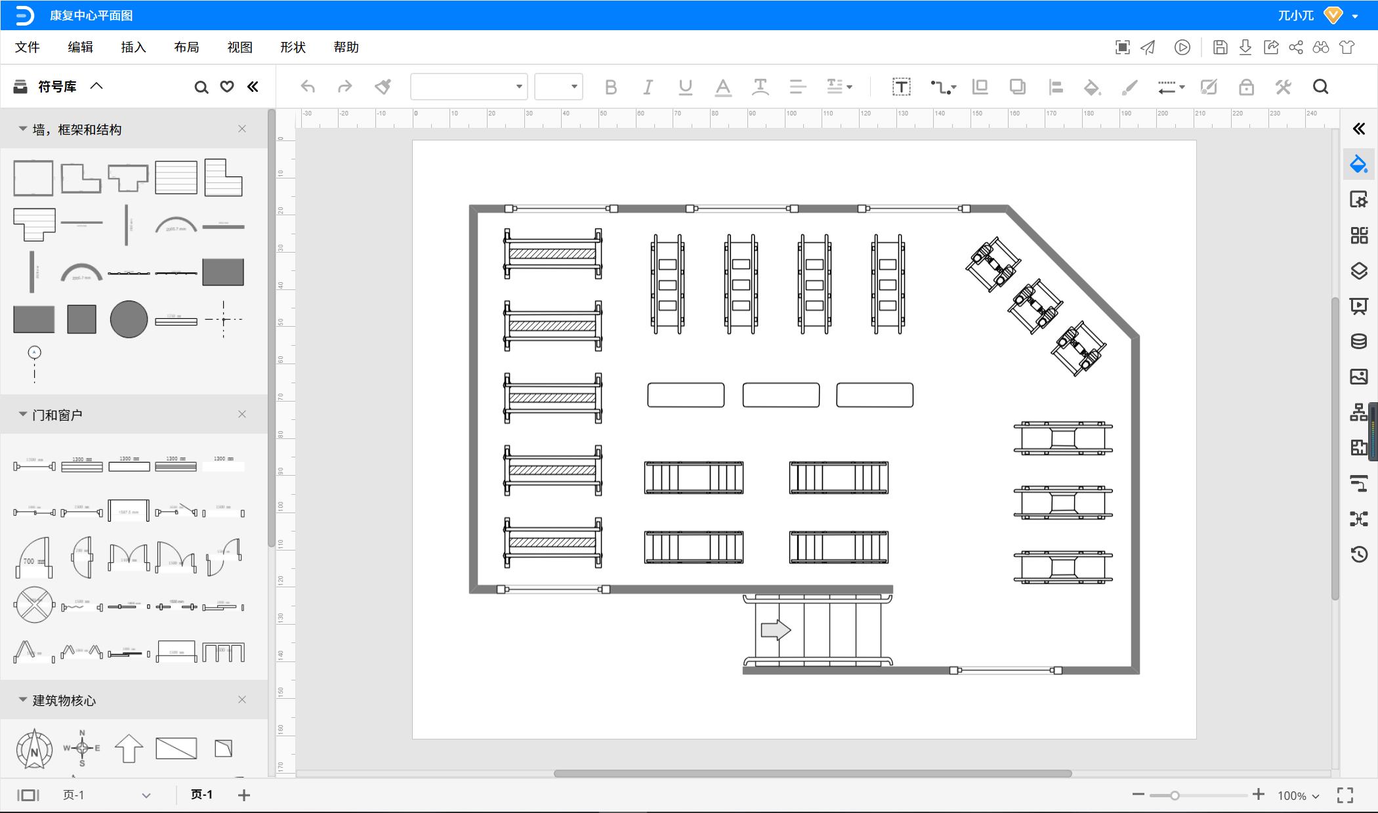Toggle italic text formatting
Image resolution: width=1378 pixels, height=813 pixels.
pyautogui.click(x=648, y=87)
